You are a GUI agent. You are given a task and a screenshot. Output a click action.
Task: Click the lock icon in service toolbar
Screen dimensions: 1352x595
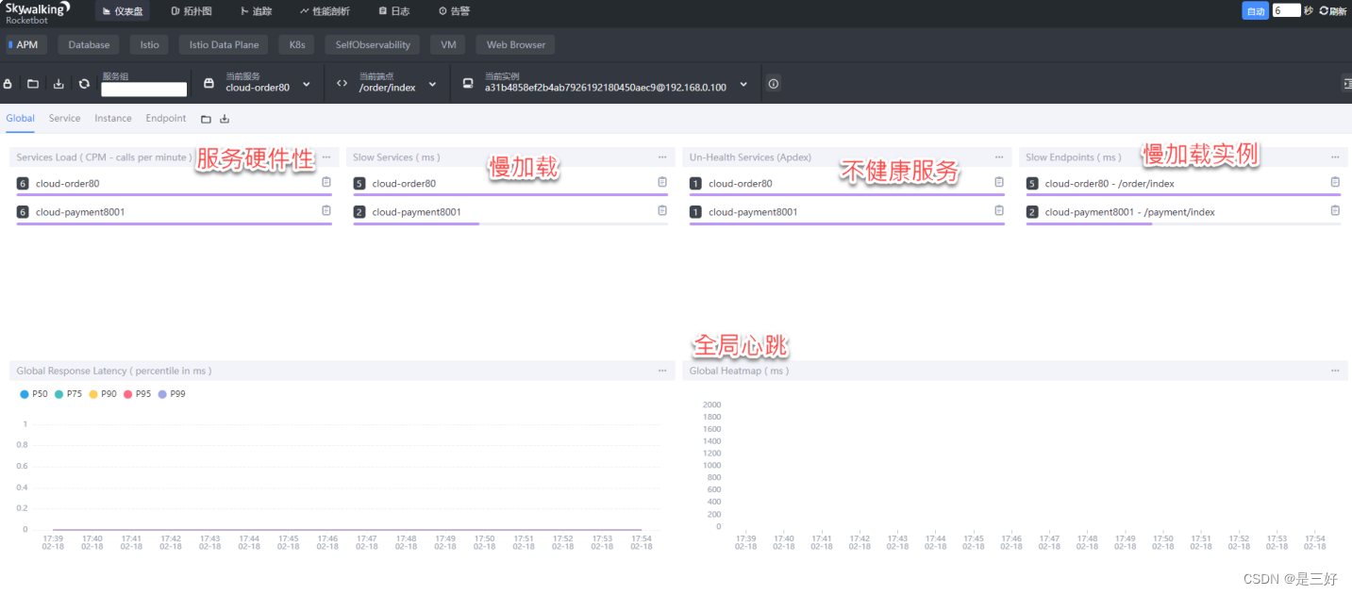coord(8,84)
